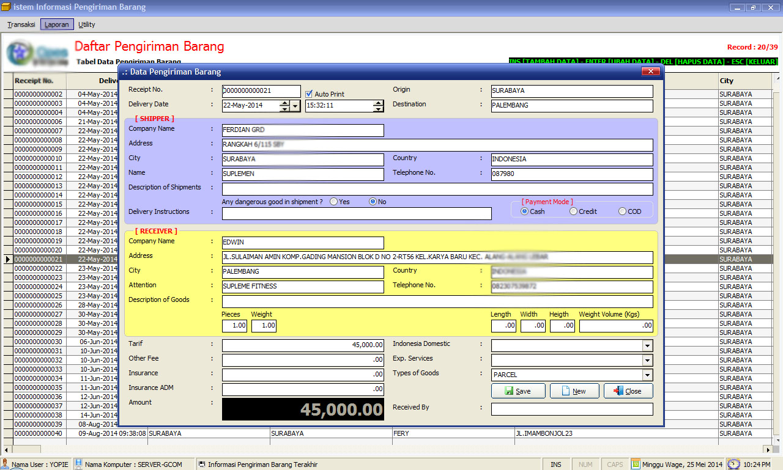Click the application box icon in title bar

[6, 7]
